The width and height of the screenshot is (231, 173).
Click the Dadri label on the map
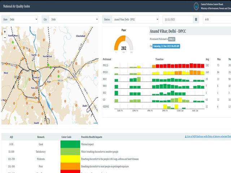85,106
